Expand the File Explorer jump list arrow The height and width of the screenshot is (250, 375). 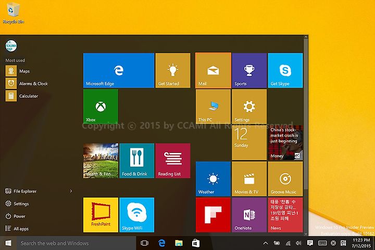[71, 191]
